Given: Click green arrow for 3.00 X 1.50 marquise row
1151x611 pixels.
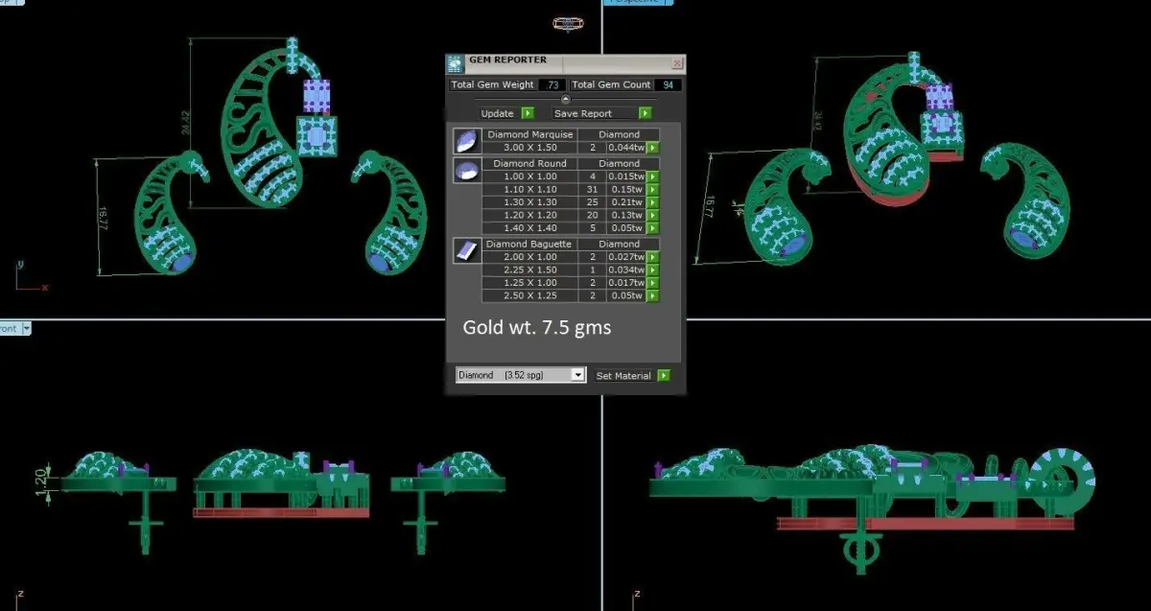Looking at the screenshot, I should [653, 148].
